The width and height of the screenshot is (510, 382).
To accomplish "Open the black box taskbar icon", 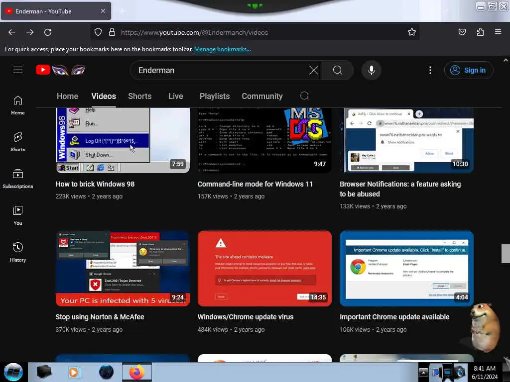I will pos(44,372).
